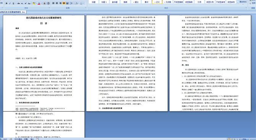Toggle bold formatting in the ribbon
256x140 pixels.
pos(6,3)
